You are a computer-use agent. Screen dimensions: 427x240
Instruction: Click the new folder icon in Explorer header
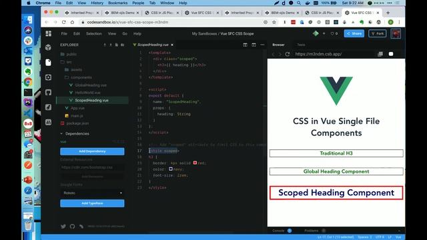tap(123, 45)
